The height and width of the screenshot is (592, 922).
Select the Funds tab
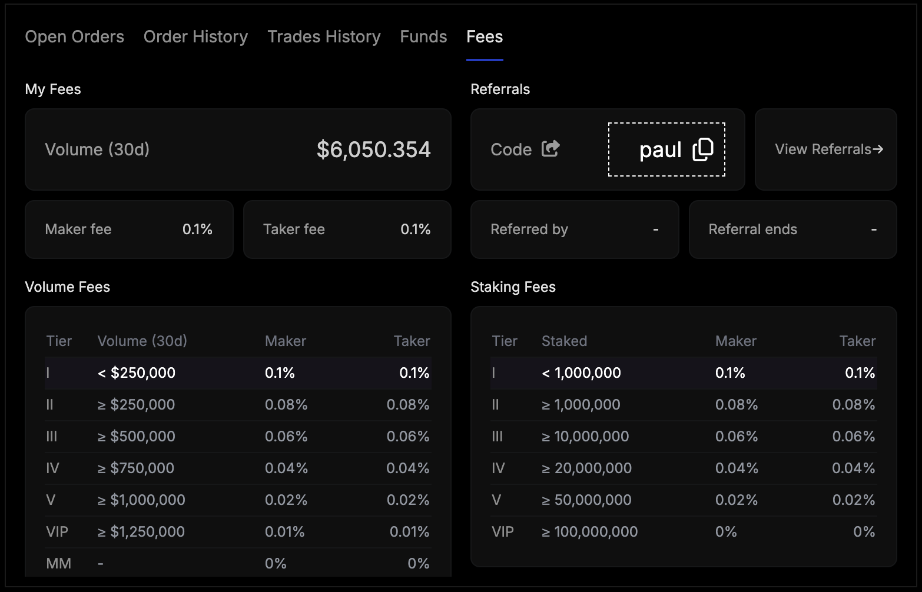423,36
